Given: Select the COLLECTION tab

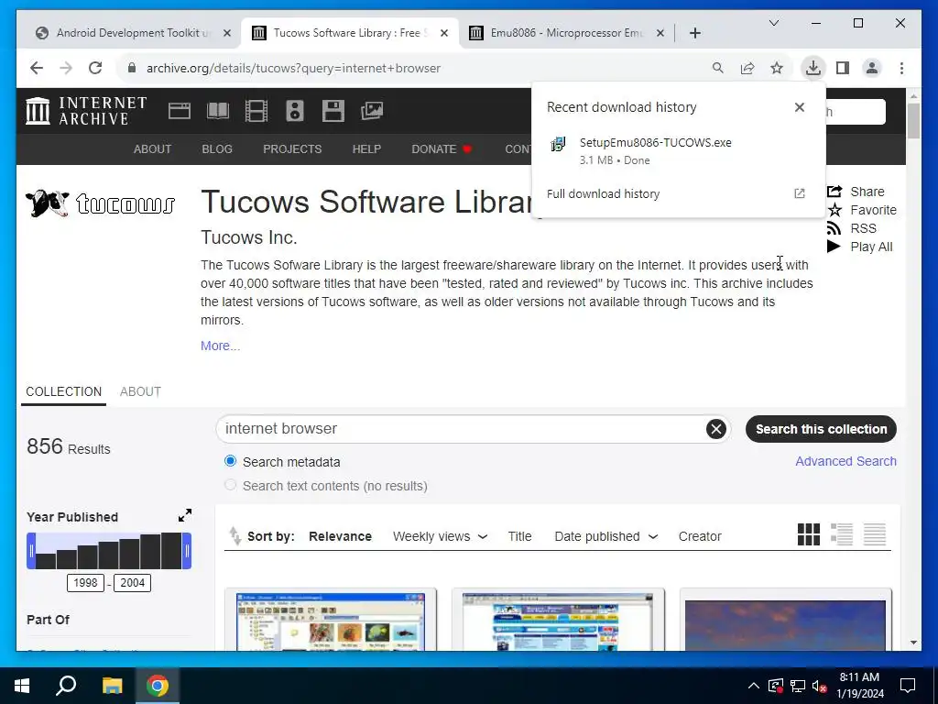Looking at the screenshot, I should (x=63, y=391).
